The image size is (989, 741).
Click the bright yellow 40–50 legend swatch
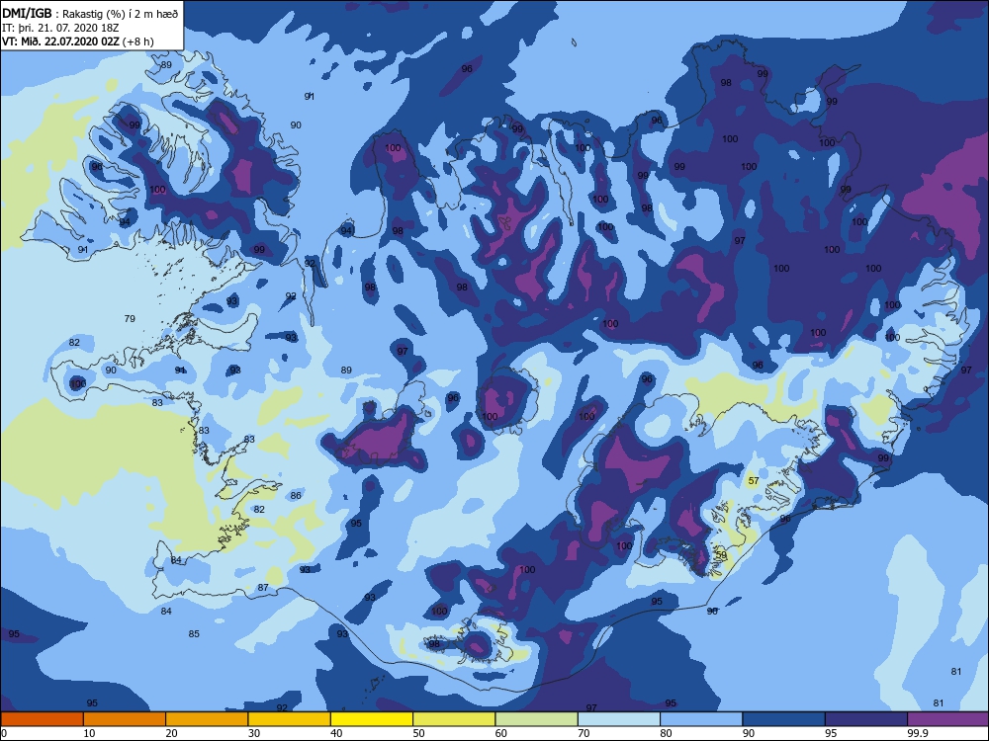pyautogui.click(x=372, y=719)
